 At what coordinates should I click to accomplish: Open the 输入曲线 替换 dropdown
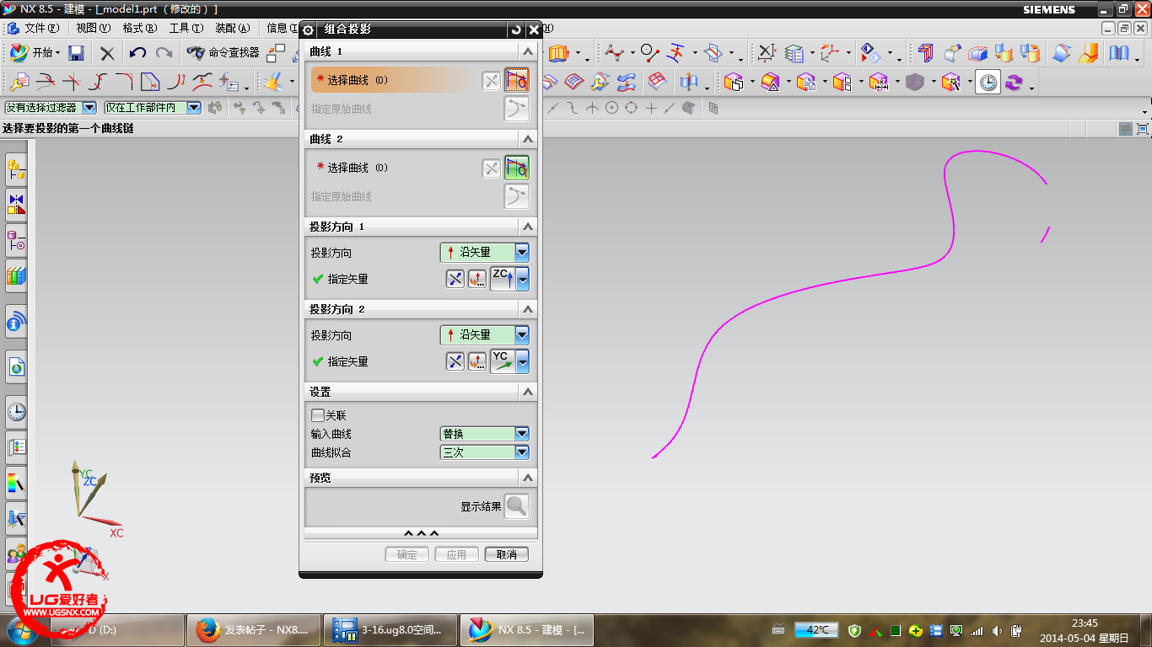click(485, 434)
